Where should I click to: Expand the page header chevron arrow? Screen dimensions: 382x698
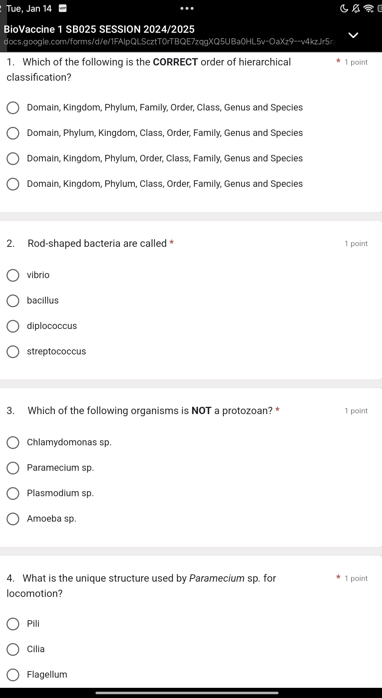(353, 35)
